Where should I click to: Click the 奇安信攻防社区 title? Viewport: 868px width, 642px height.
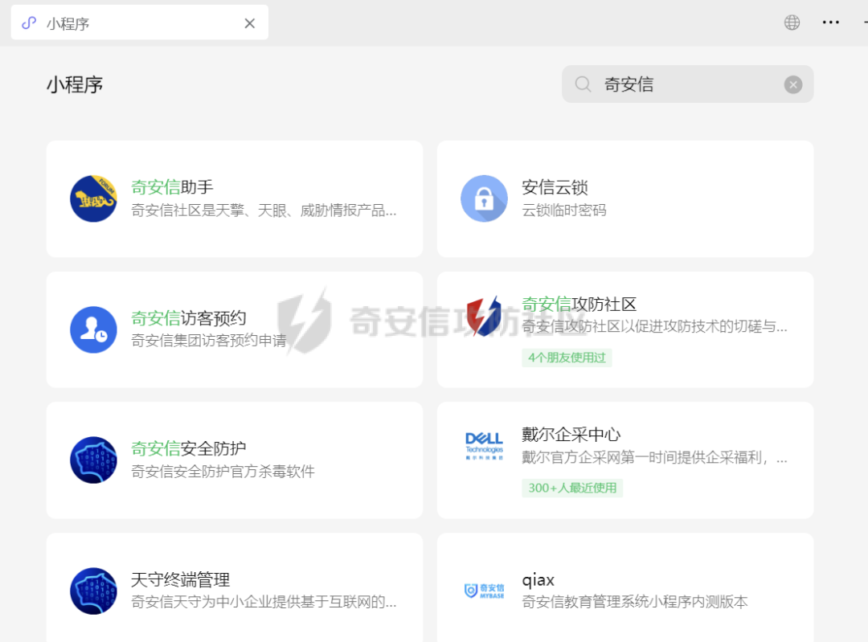(x=579, y=304)
